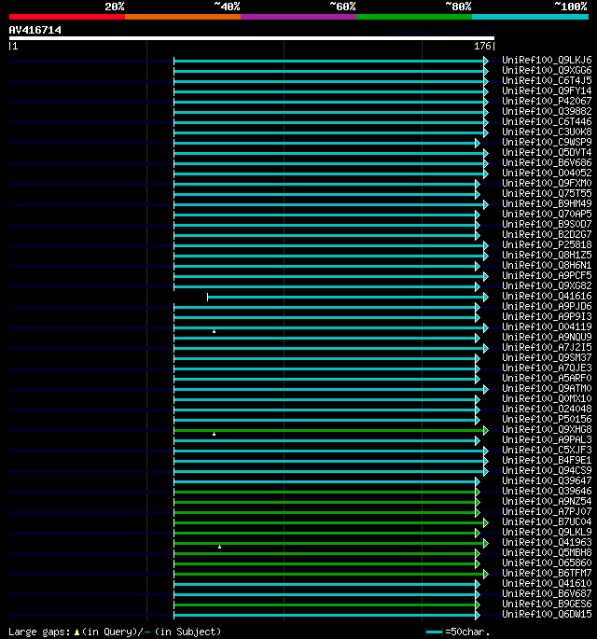Click the UniRef100_B7UC04 label

pyautogui.click(x=547, y=522)
